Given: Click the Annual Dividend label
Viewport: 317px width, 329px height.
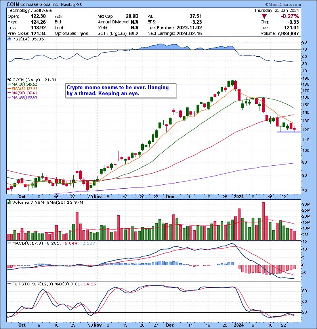Looking at the screenshot, I should pyautogui.click(x=113, y=22).
